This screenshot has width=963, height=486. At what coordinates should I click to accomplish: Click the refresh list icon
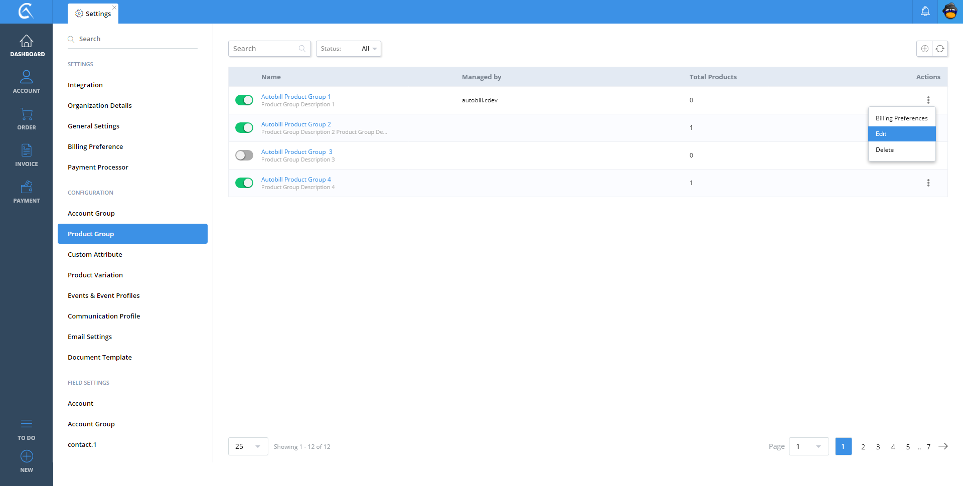(x=940, y=49)
